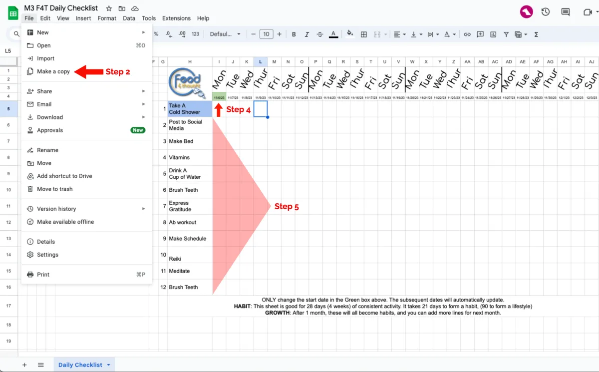Click the font size field showing 10

(266, 34)
